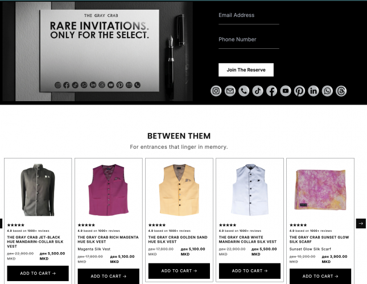Open the large TikTok social icon
Viewport: 367px width, 284px height.
pyautogui.click(x=258, y=91)
